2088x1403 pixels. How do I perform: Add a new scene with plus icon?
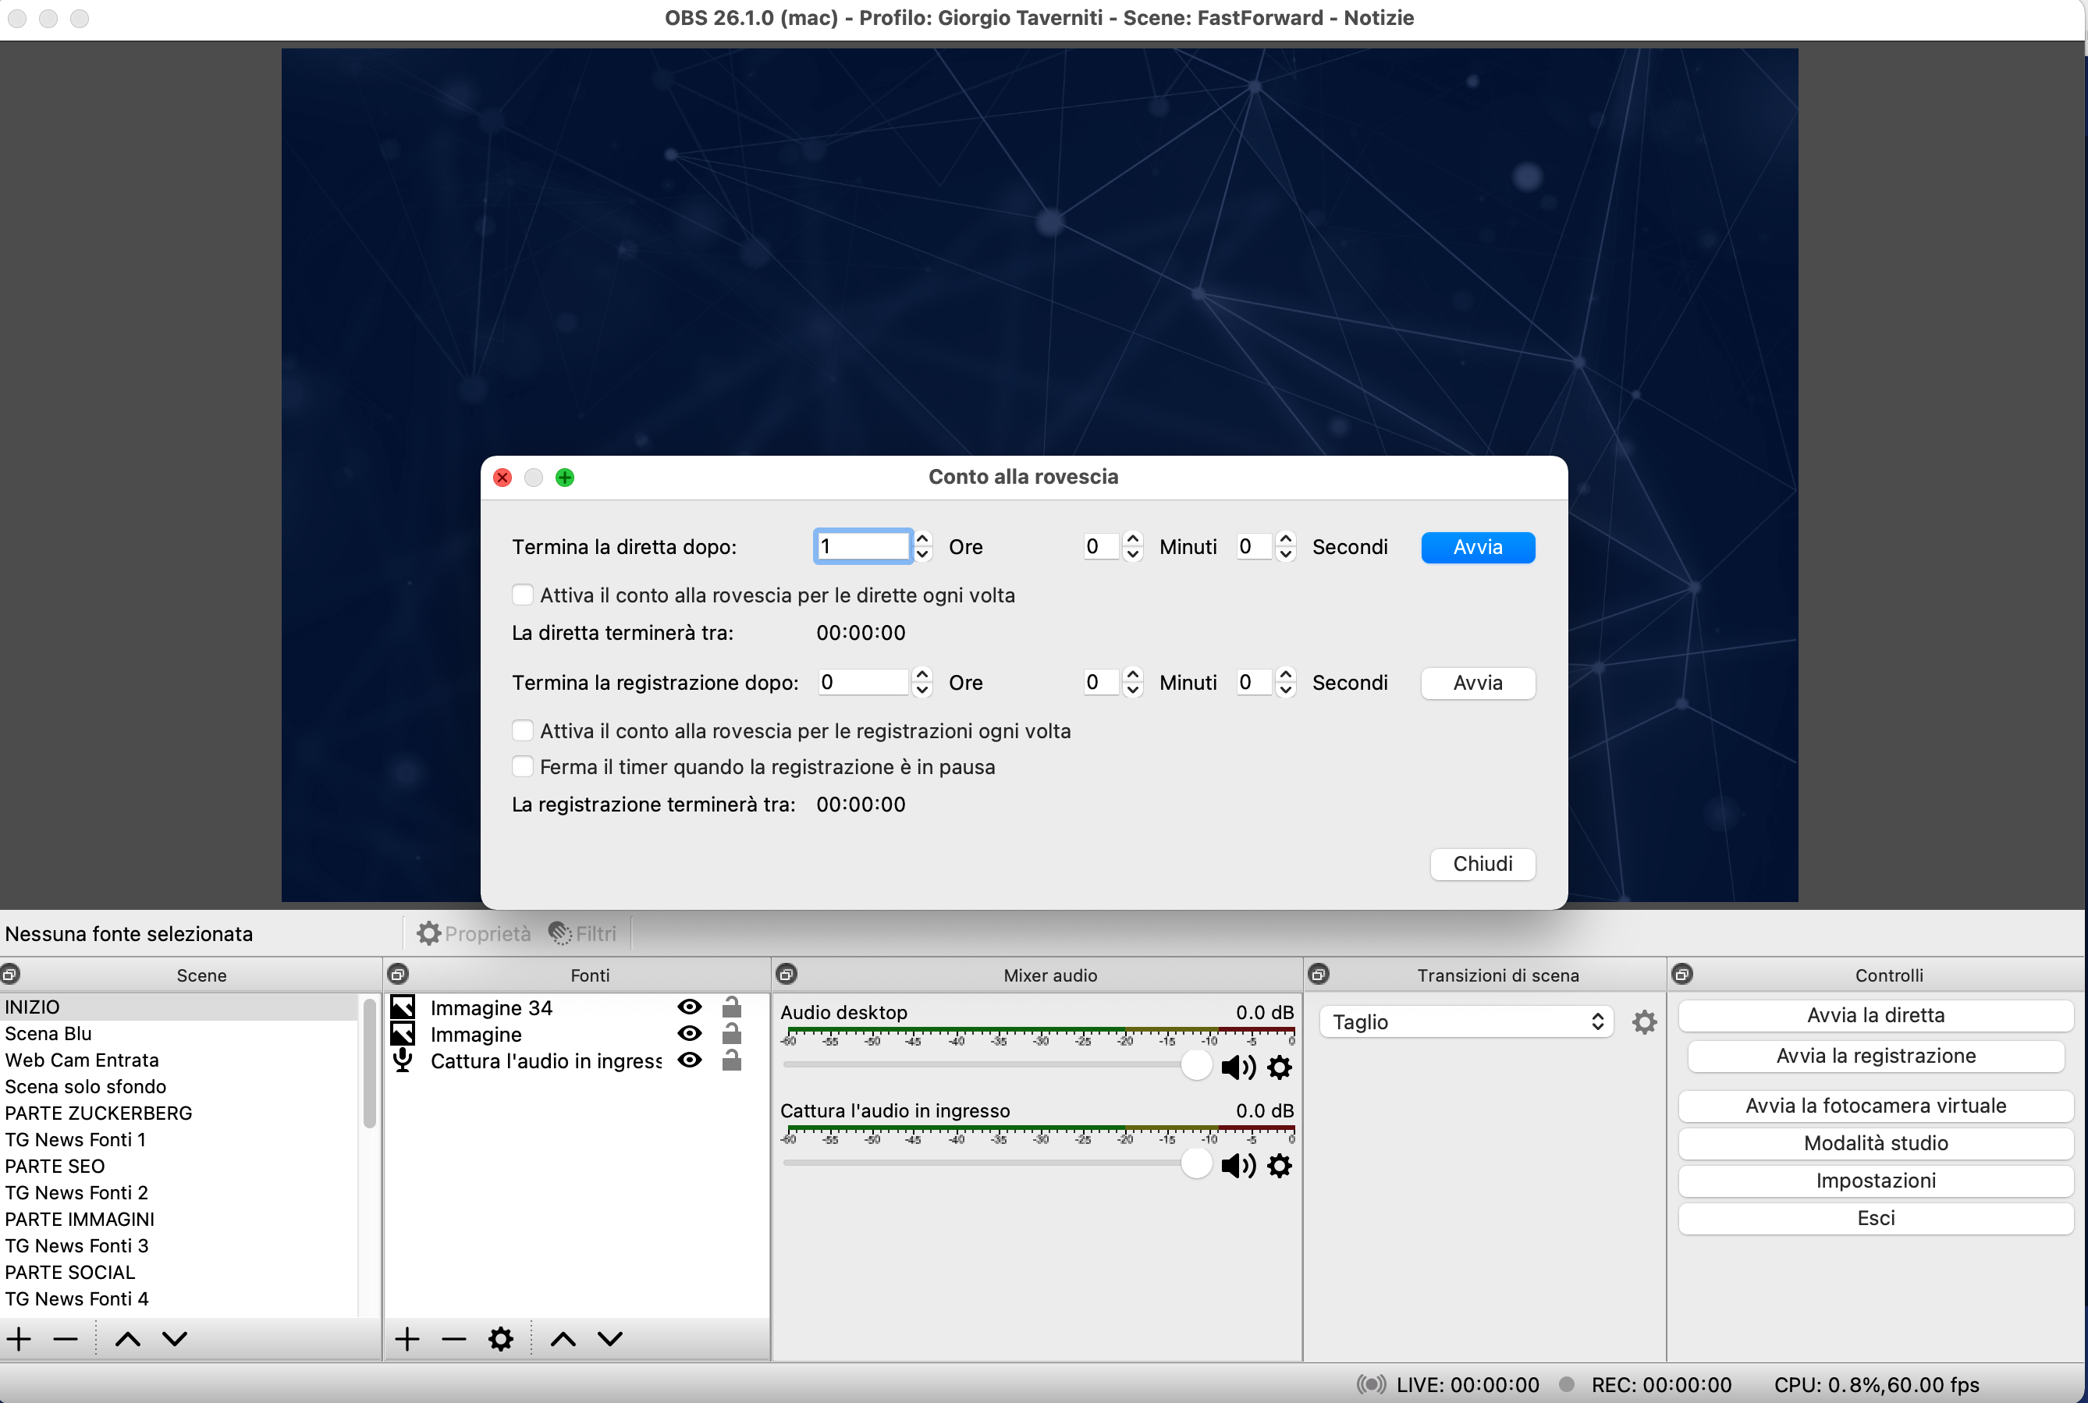[x=19, y=1340]
